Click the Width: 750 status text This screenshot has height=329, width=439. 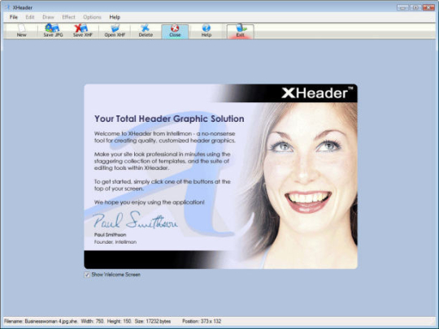pyautogui.click(x=93, y=321)
